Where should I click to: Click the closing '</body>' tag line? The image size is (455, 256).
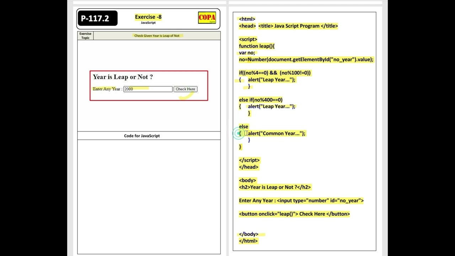point(249,234)
